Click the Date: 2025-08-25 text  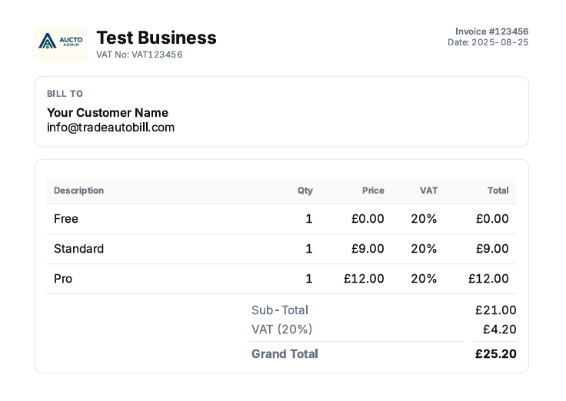coord(488,42)
